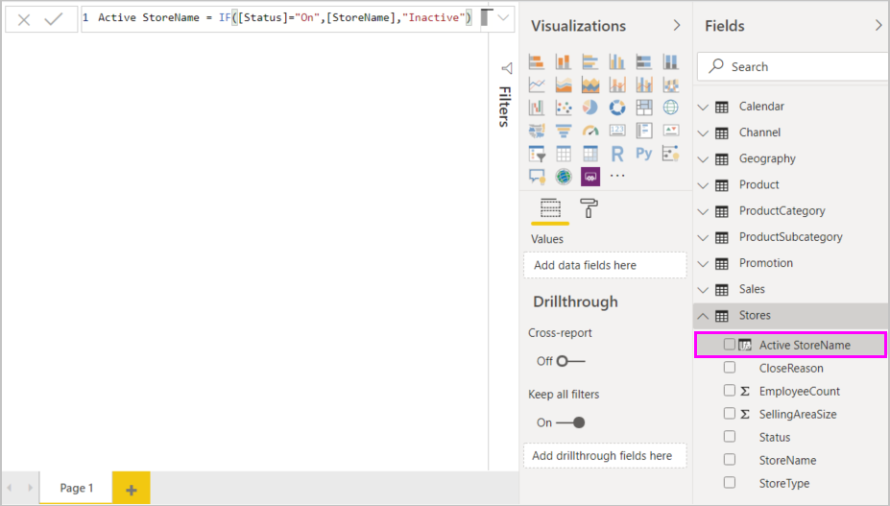The image size is (890, 506).
Task: Commit the formula with the checkmark
Action: click(x=53, y=19)
